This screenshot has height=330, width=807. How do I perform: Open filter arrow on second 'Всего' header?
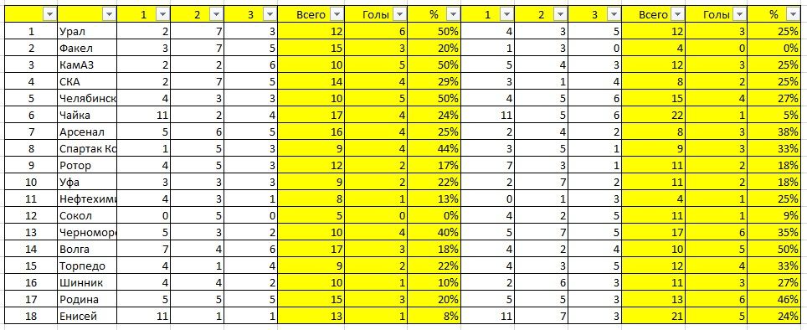click(678, 15)
